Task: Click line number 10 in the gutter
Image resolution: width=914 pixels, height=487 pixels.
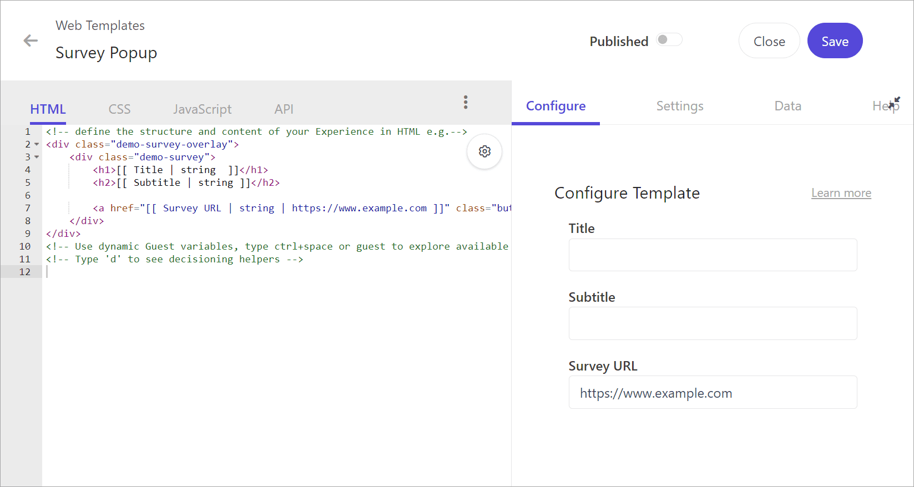Action: click(x=25, y=246)
